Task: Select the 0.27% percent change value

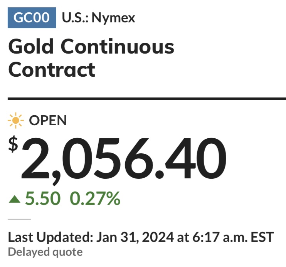Action: 95,198
